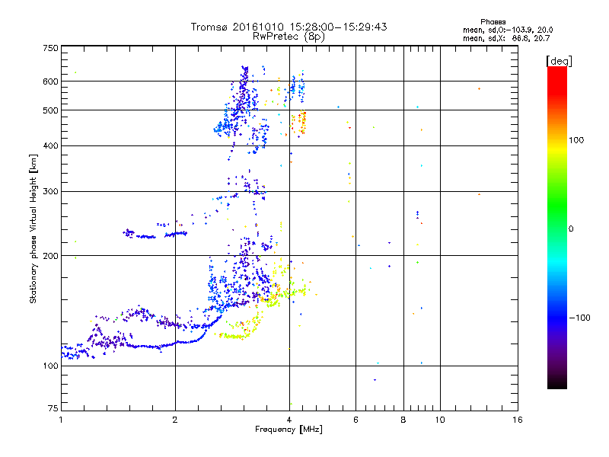The width and height of the screenshot is (609, 457).
Task: Click the y-axis tick label '400'
Action: 50,146
